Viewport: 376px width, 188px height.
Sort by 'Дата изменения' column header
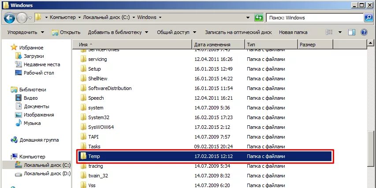point(219,45)
